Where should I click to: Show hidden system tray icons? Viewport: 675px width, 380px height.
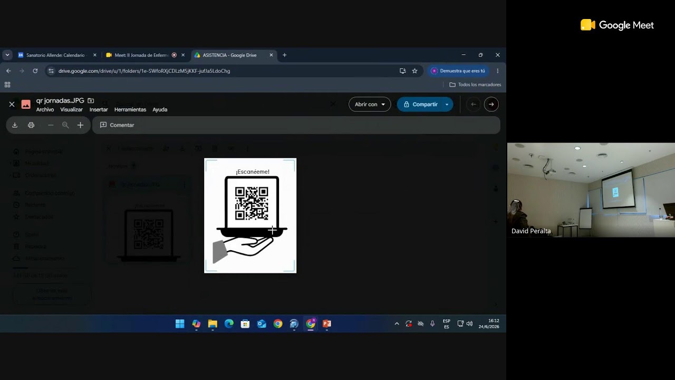[x=397, y=324]
